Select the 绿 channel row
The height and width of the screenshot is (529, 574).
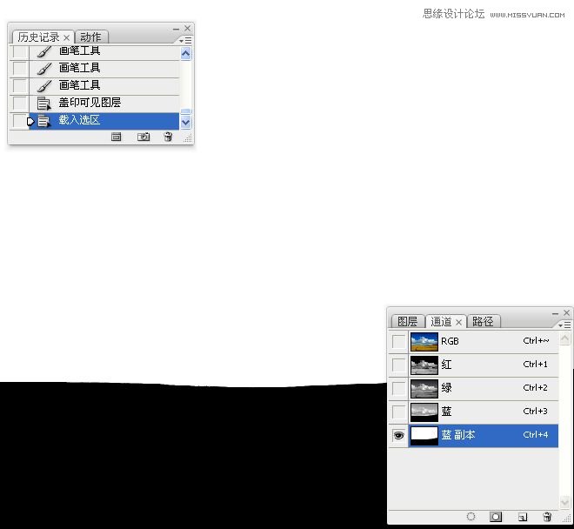pyautogui.click(x=487, y=388)
